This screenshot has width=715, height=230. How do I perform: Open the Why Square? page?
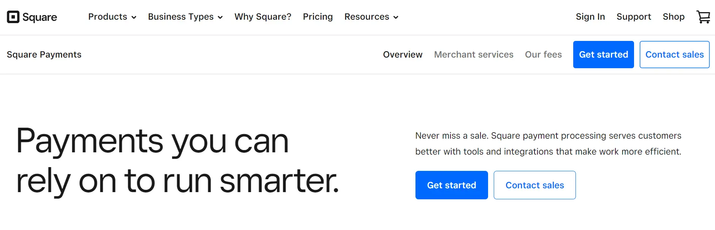click(263, 17)
